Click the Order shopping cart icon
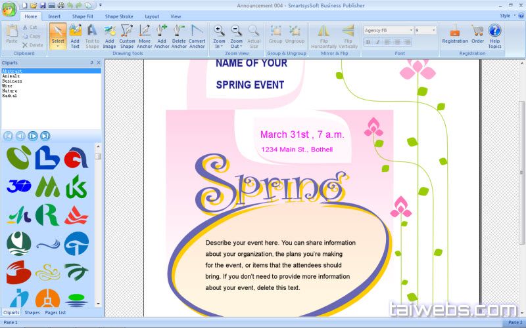The image size is (526, 328). tap(477, 34)
